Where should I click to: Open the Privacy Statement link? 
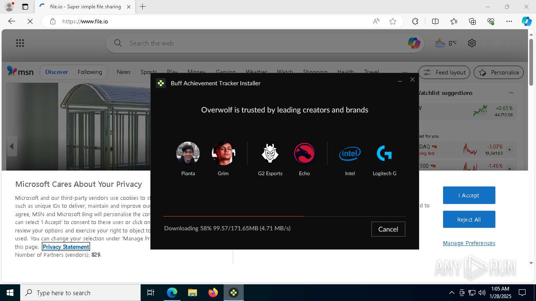pos(66,247)
